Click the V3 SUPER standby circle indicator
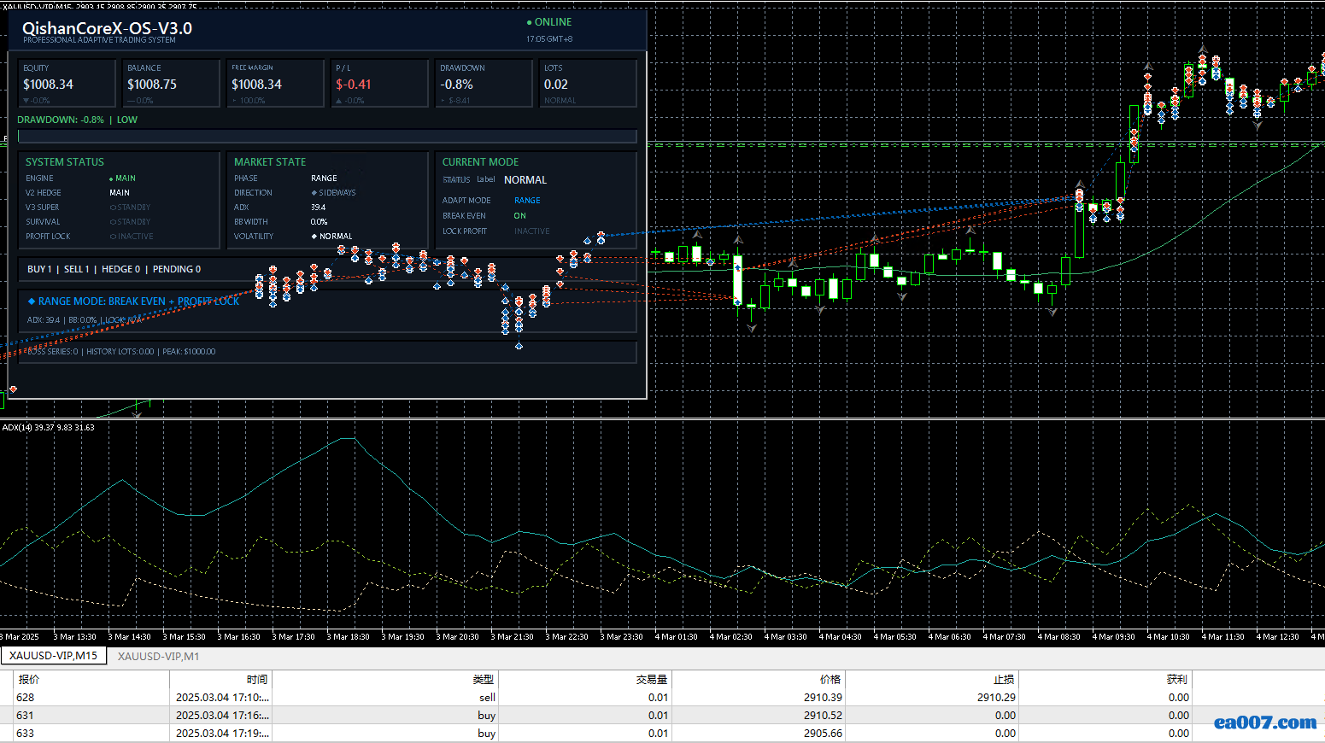1325x743 pixels. point(113,208)
